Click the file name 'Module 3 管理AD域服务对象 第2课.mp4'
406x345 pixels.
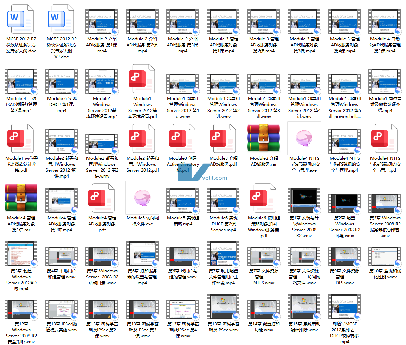tap(264, 45)
